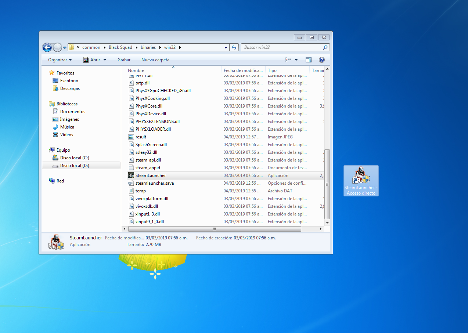Click Grabar in the toolbar
The image size is (468, 333).
[124, 59]
